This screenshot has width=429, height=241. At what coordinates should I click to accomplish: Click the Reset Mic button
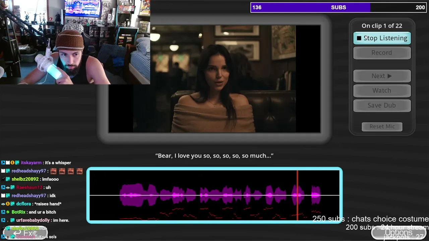point(382,127)
